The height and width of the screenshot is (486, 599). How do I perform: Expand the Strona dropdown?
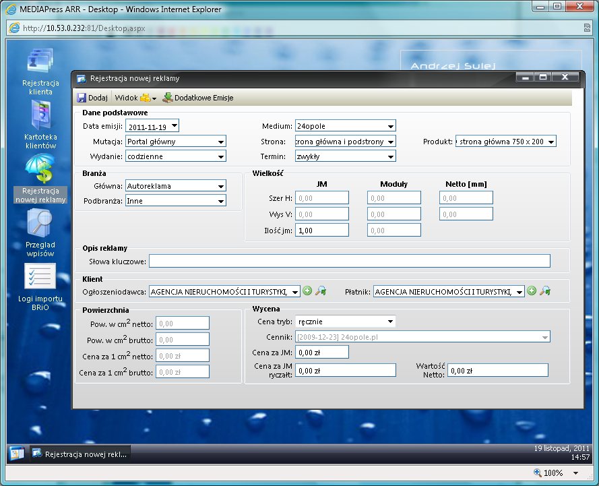tap(390, 142)
